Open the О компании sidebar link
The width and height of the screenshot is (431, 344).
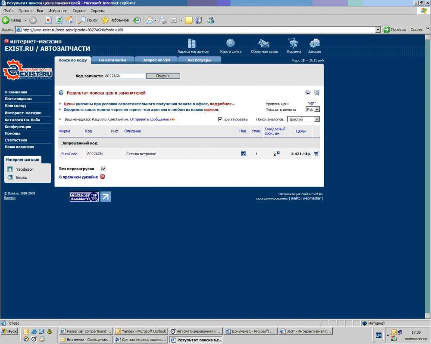(x=16, y=92)
